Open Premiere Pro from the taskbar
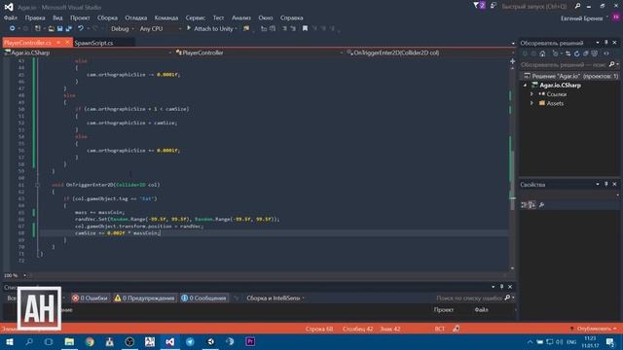 (x=250, y=341)
